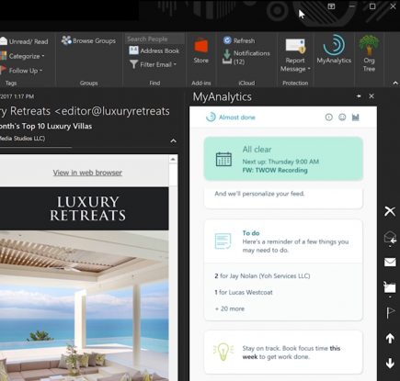The height and width of the screenshot is (381, 400).
Task: Pin the MyAnalytics pane
Action: (359, 96)
